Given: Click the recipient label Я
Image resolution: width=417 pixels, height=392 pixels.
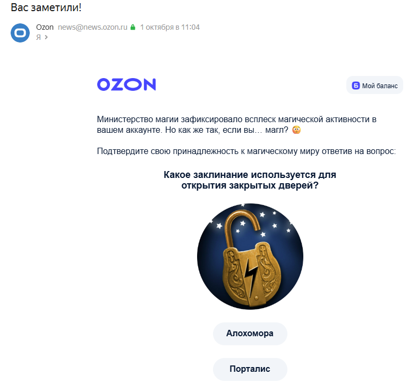Looking at the screenshot, I should coord(39,37).
